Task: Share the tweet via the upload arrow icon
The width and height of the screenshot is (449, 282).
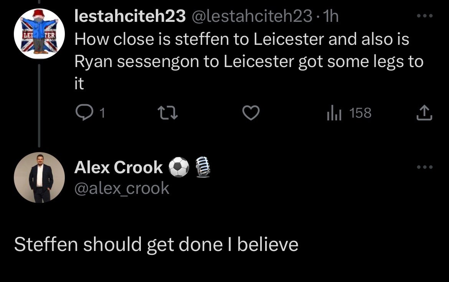Action: 424,113
